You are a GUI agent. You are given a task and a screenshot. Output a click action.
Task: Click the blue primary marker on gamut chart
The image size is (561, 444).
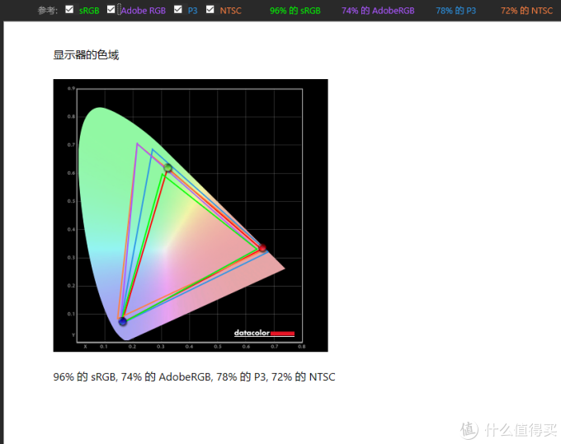pos(123,321)
